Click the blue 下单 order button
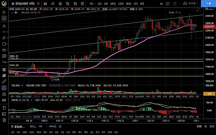216x135 pixels. coord(208,4)
